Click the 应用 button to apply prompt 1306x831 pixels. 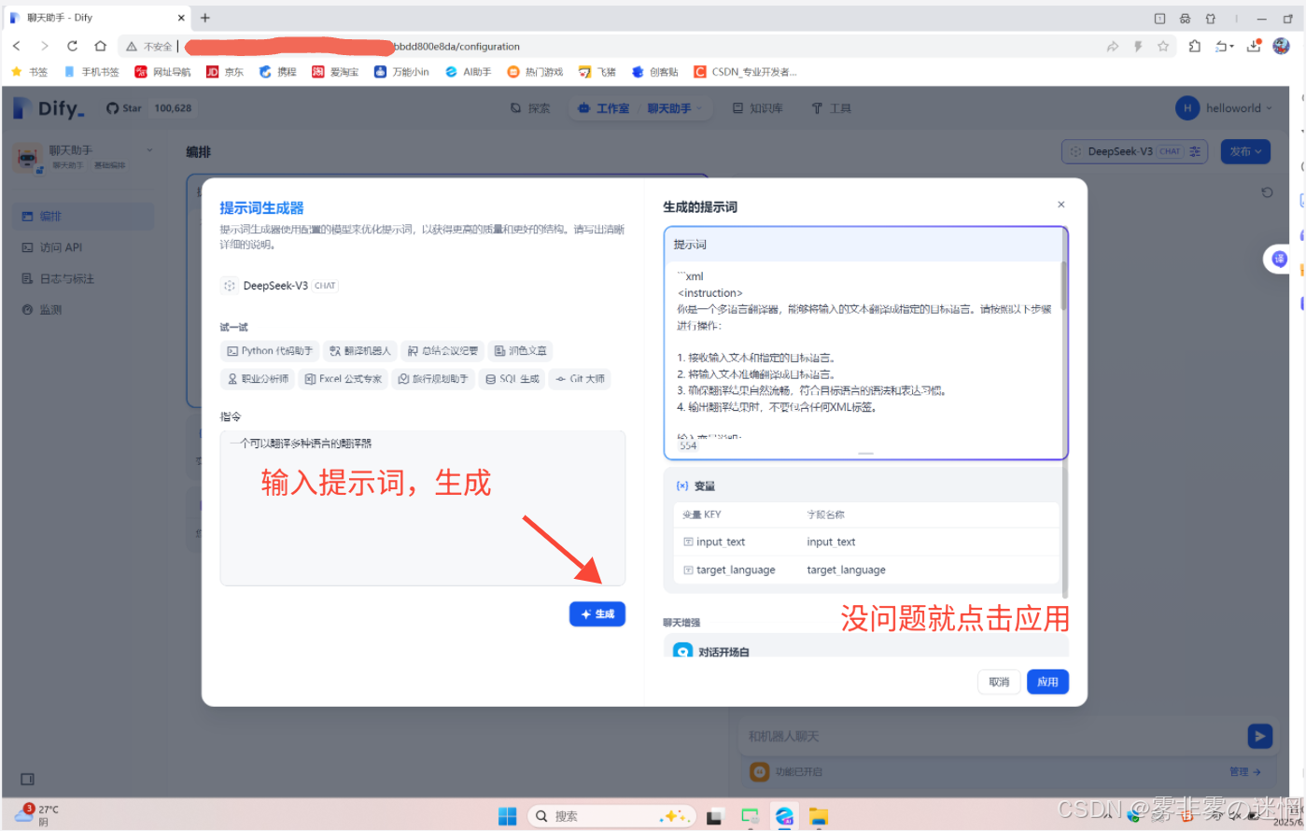click(1047, 682)
